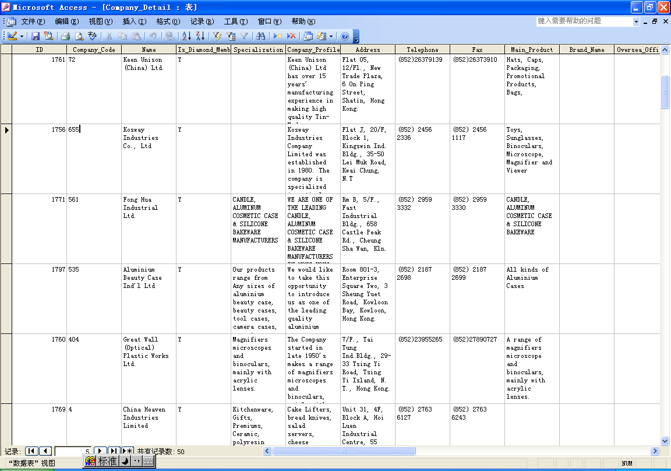
Task: Sort ascending using the A-Z icon
Action: [186, 36]
